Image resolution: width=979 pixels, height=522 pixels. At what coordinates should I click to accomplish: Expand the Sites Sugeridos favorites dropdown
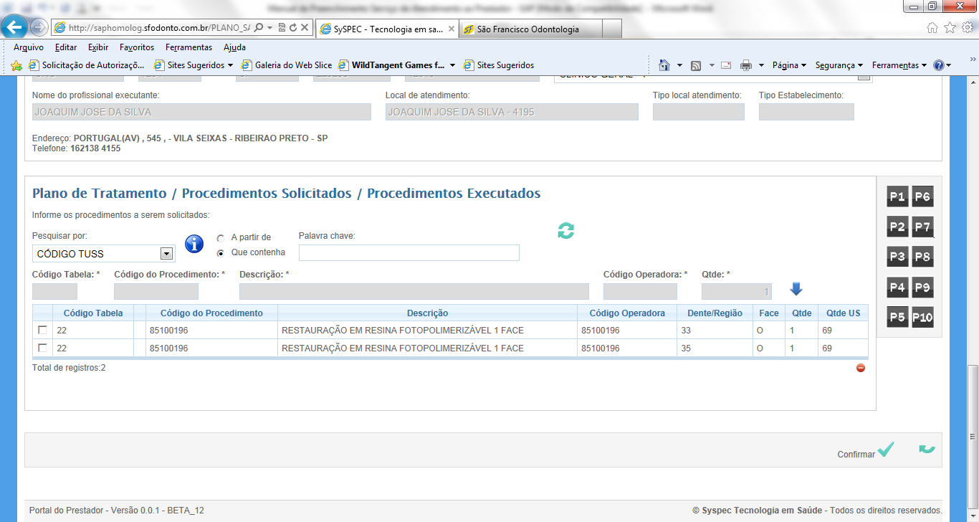[230, 65]
